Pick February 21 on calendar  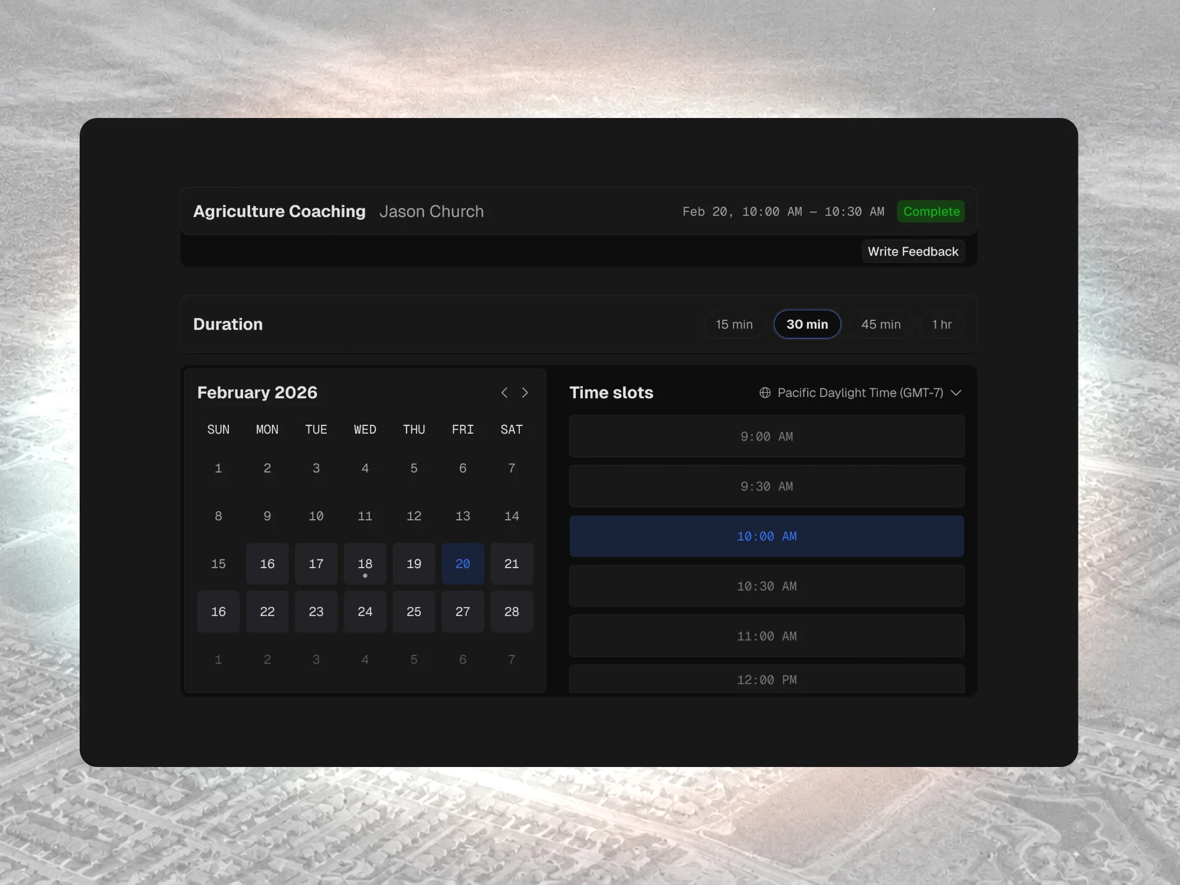point(512,564)
